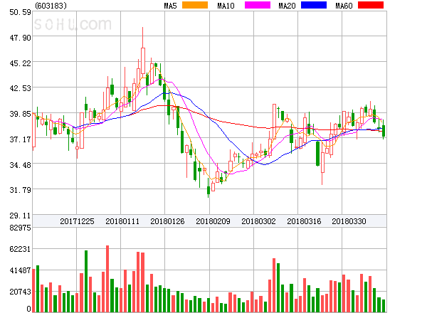The width and height of the screenshot is (427, 313).
Task: Click the orange MA5 legend swatch
Action: pyautogui.click(x=195, y=5)
